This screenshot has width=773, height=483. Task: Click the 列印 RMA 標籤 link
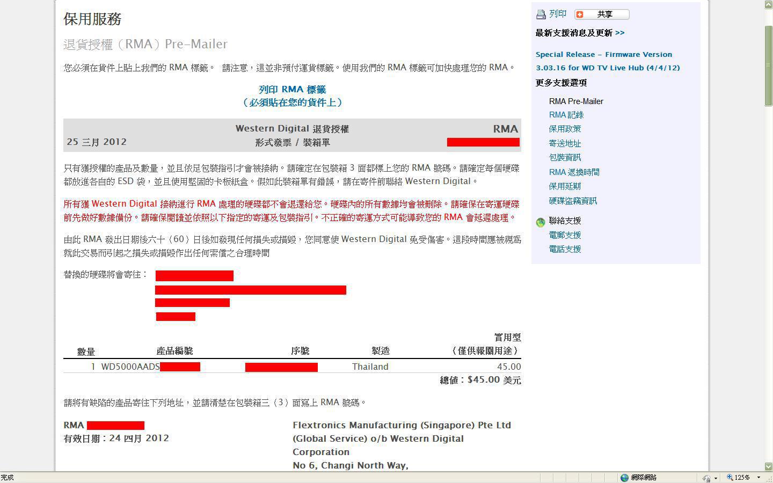point(293,90)
